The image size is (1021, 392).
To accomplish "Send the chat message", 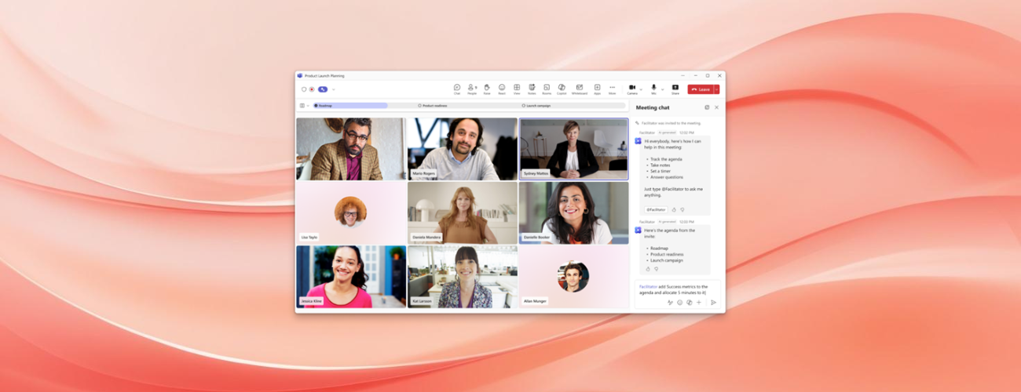I will pos(713,302).
